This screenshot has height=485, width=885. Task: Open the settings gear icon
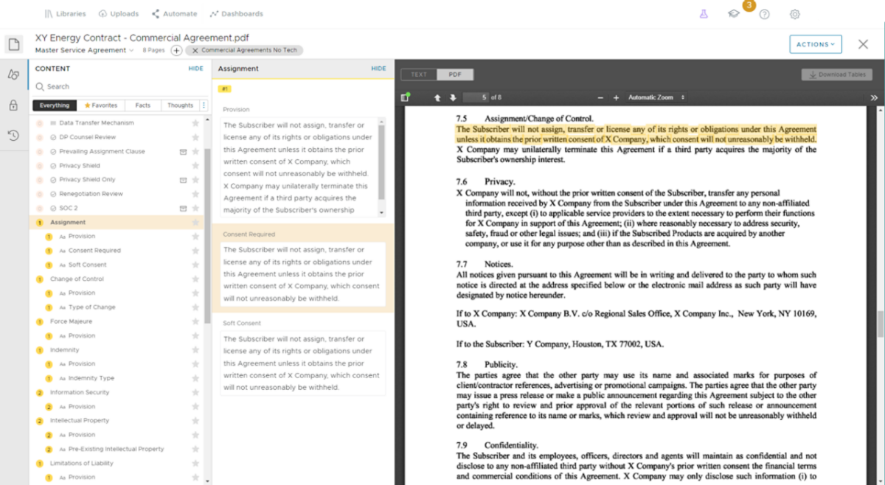[x=794, y=14]
